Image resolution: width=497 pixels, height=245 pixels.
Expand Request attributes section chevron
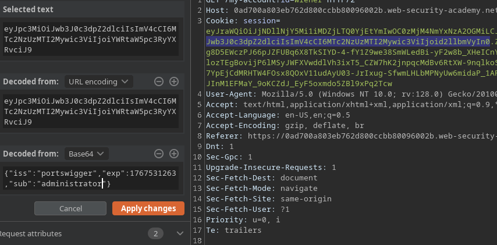coord(179,234)
